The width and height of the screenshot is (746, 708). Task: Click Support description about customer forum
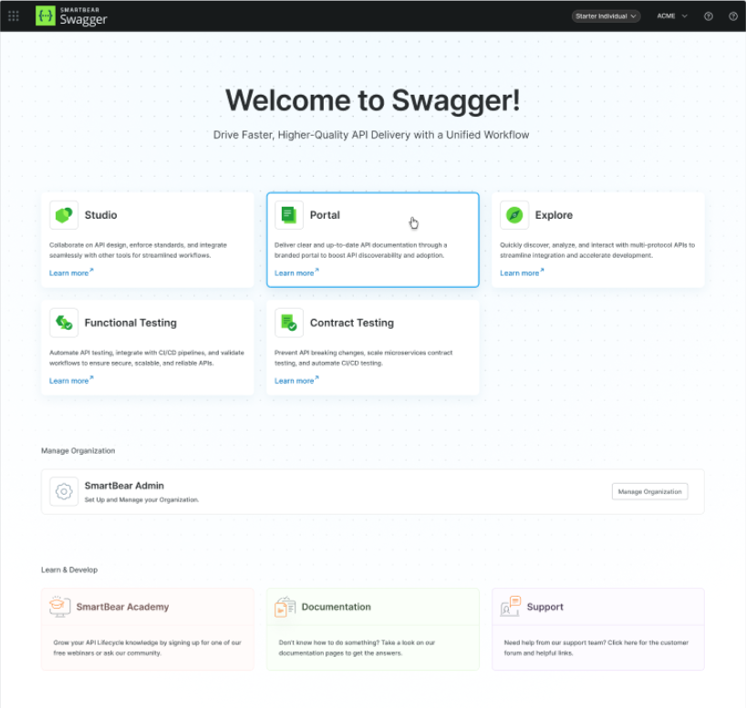(596, 648)
